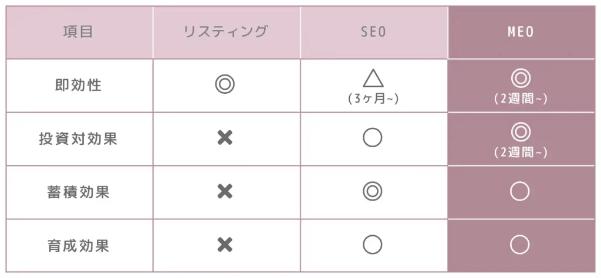Image resolution: width=601 pixels, height=278 pixels.
Task: Click the X mark in リスティング 蓄積効果
Action: [225, 191]
